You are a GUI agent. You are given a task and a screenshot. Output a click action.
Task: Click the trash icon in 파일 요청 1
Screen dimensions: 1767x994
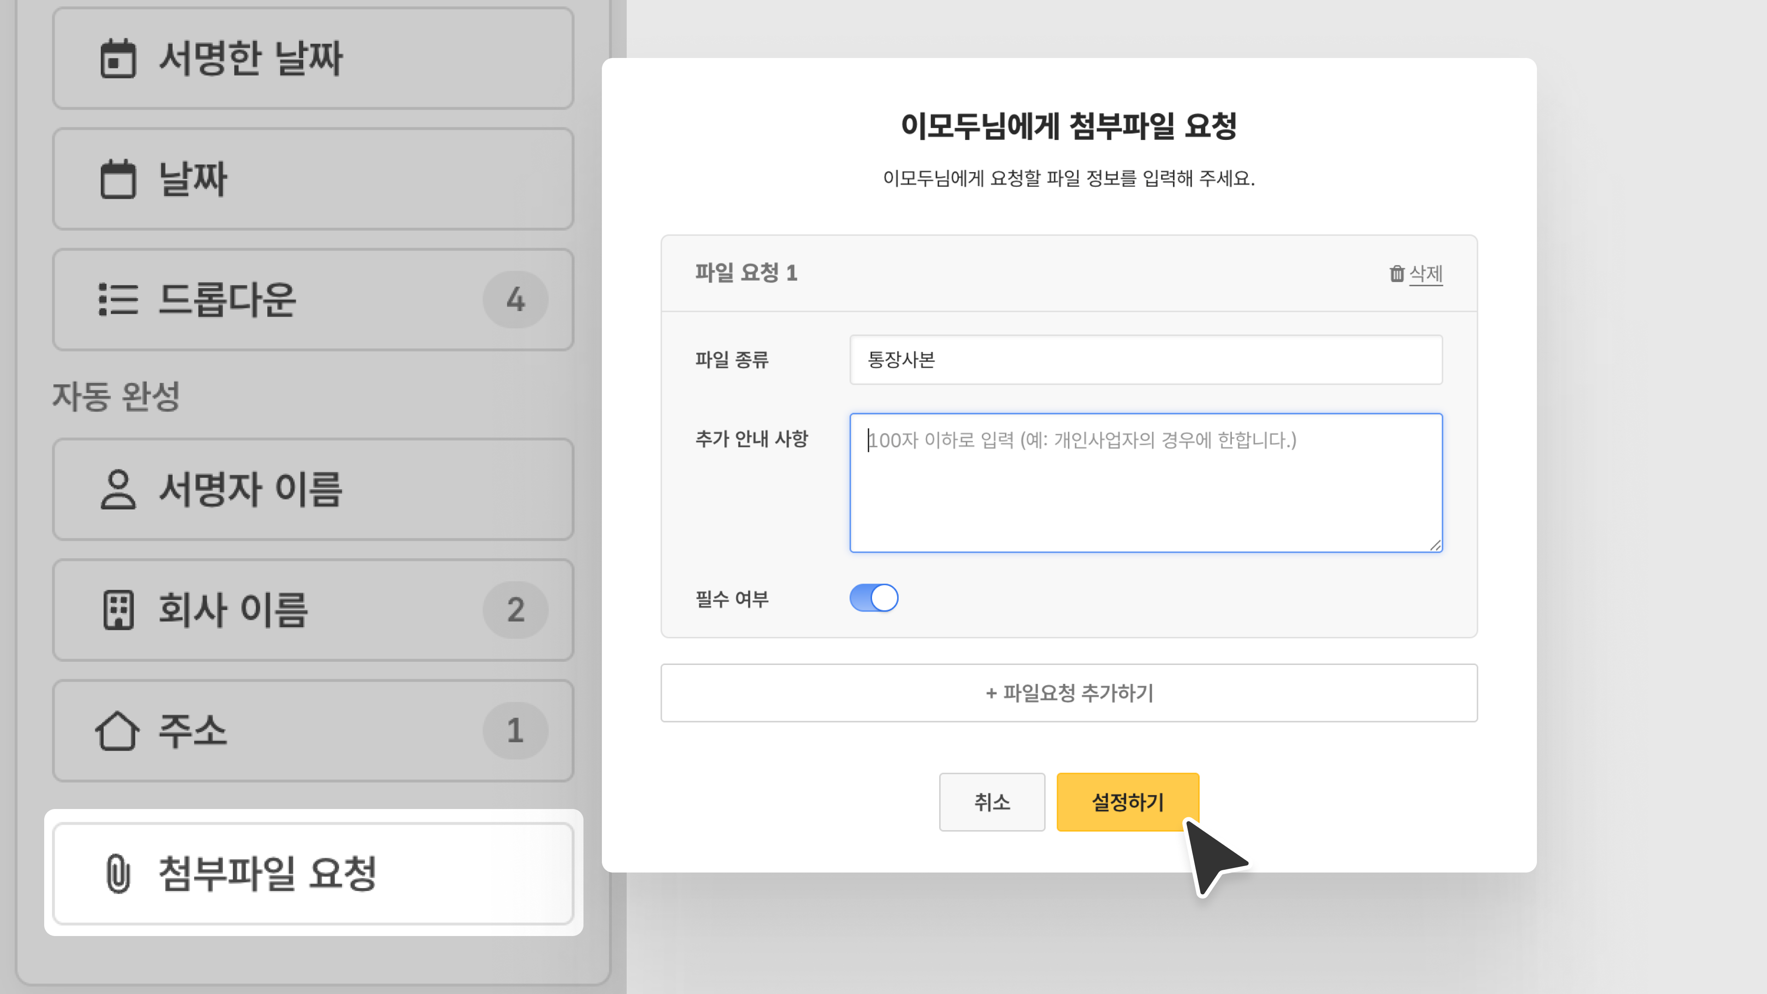pyautogui.click(x=1397, y=274)
